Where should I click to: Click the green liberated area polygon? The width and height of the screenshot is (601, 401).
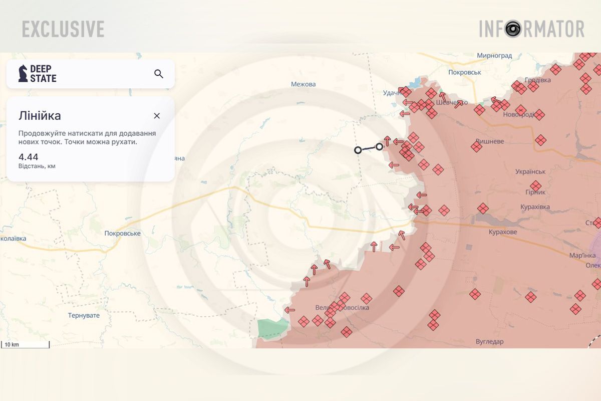pyautogui.click(x=272, y=328)
